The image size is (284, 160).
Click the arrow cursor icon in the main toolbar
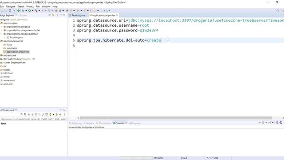14,11
